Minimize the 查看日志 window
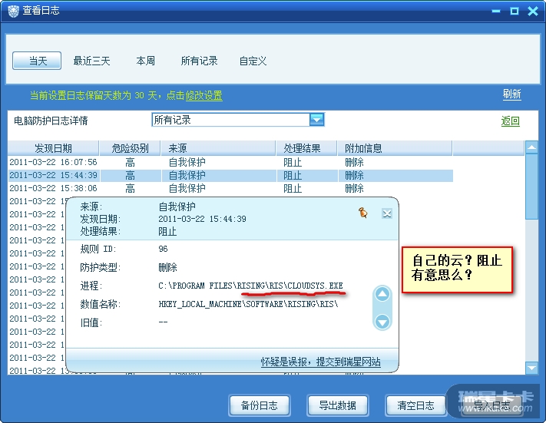 coord(496,12)
